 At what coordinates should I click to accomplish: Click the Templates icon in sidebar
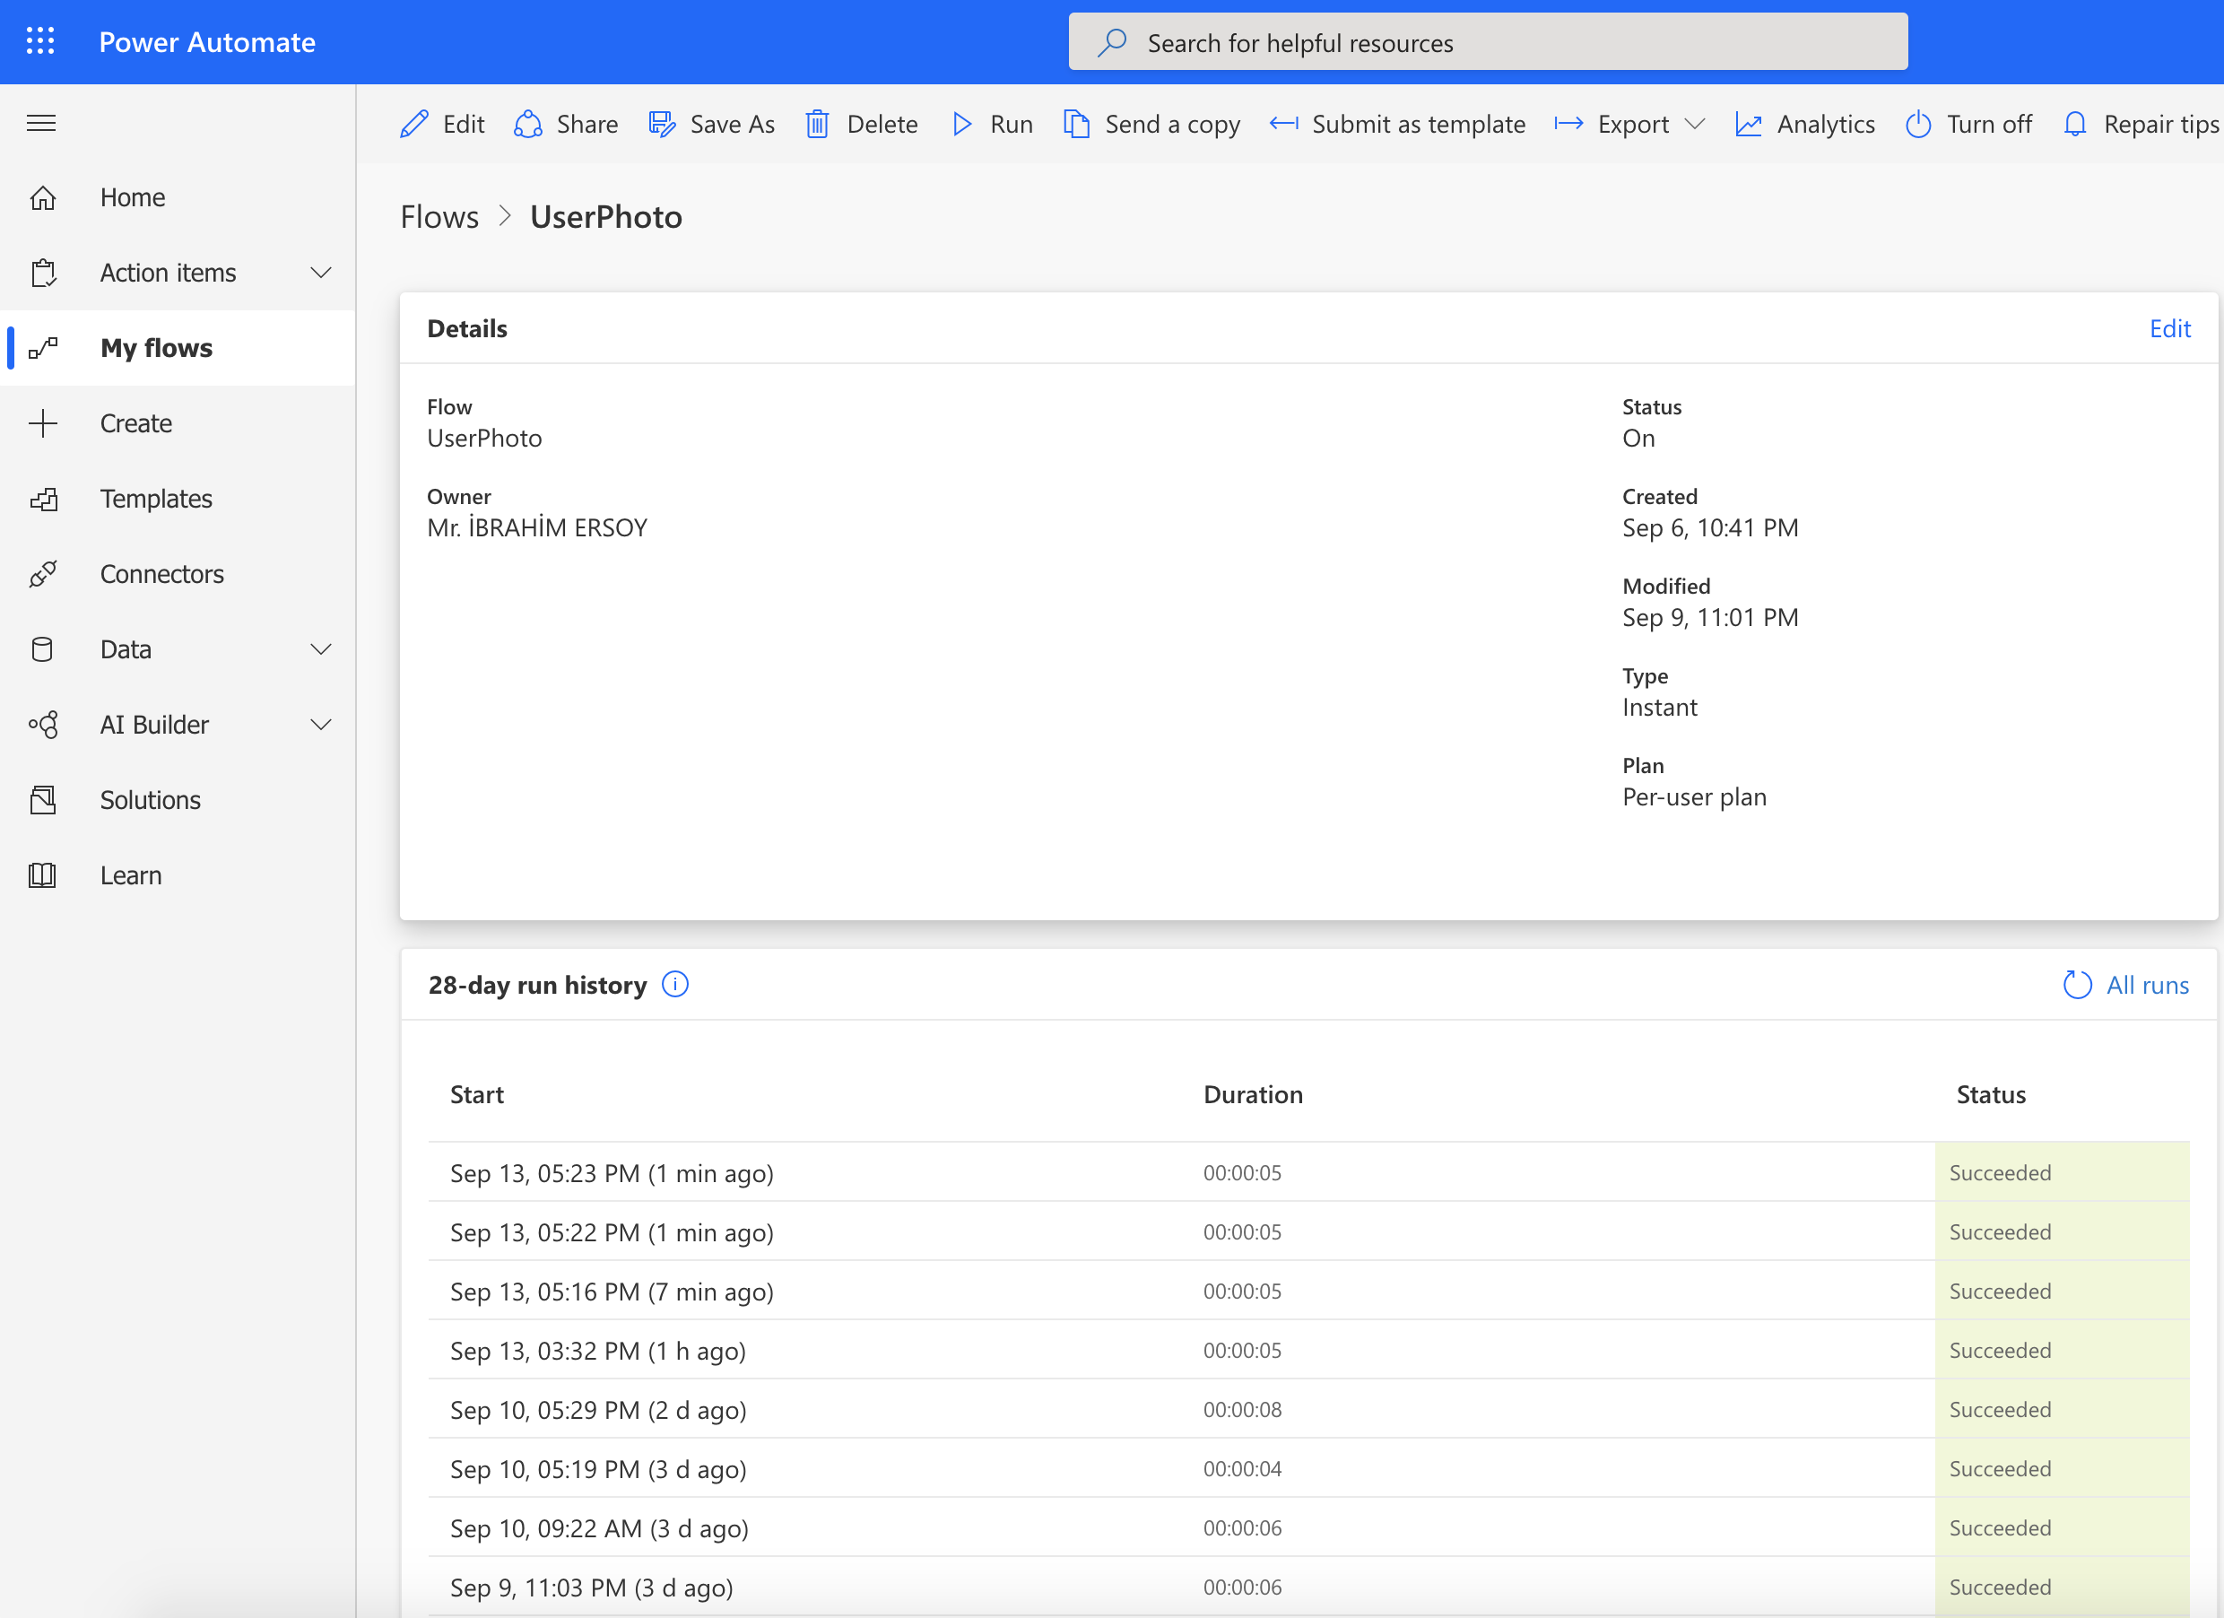pyautogui.click(x=43, y=500)
